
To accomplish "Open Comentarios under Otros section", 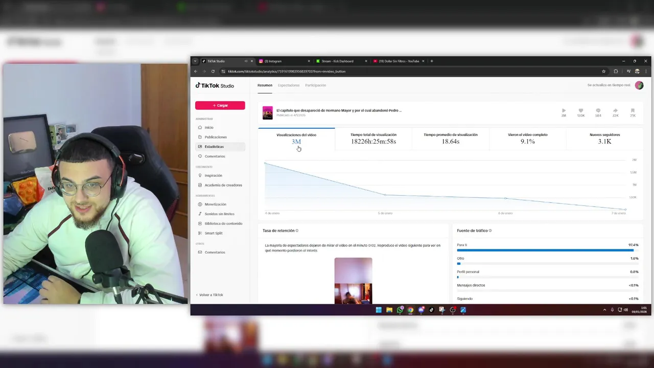I will point(220,252).
